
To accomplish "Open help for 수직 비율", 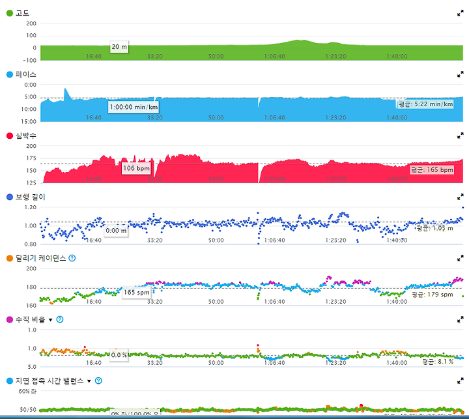I will [x=60, y=319].
